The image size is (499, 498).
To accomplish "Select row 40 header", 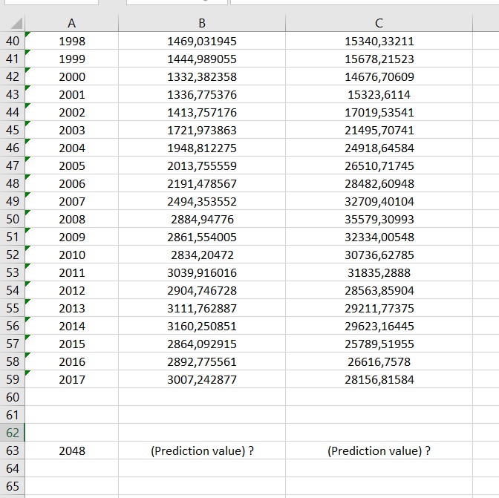I will (13, 42).
